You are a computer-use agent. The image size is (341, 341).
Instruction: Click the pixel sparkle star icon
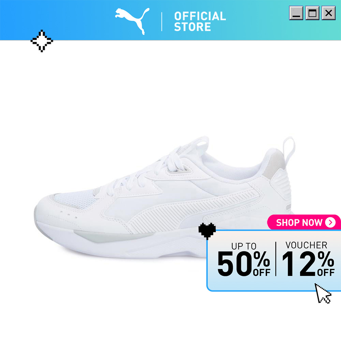pos(42,41)
